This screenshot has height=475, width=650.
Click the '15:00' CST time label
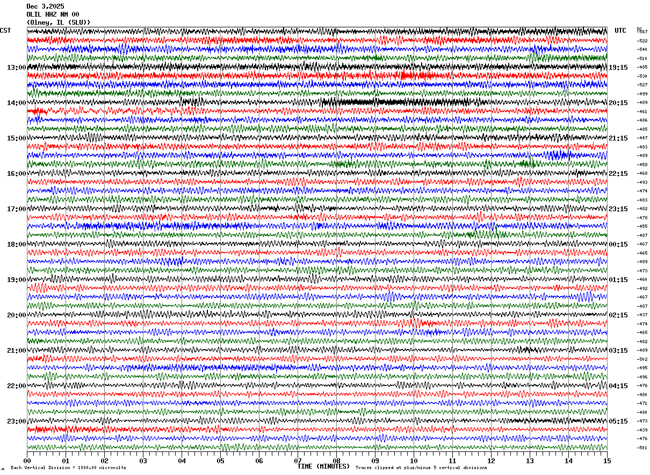(16, 138)
